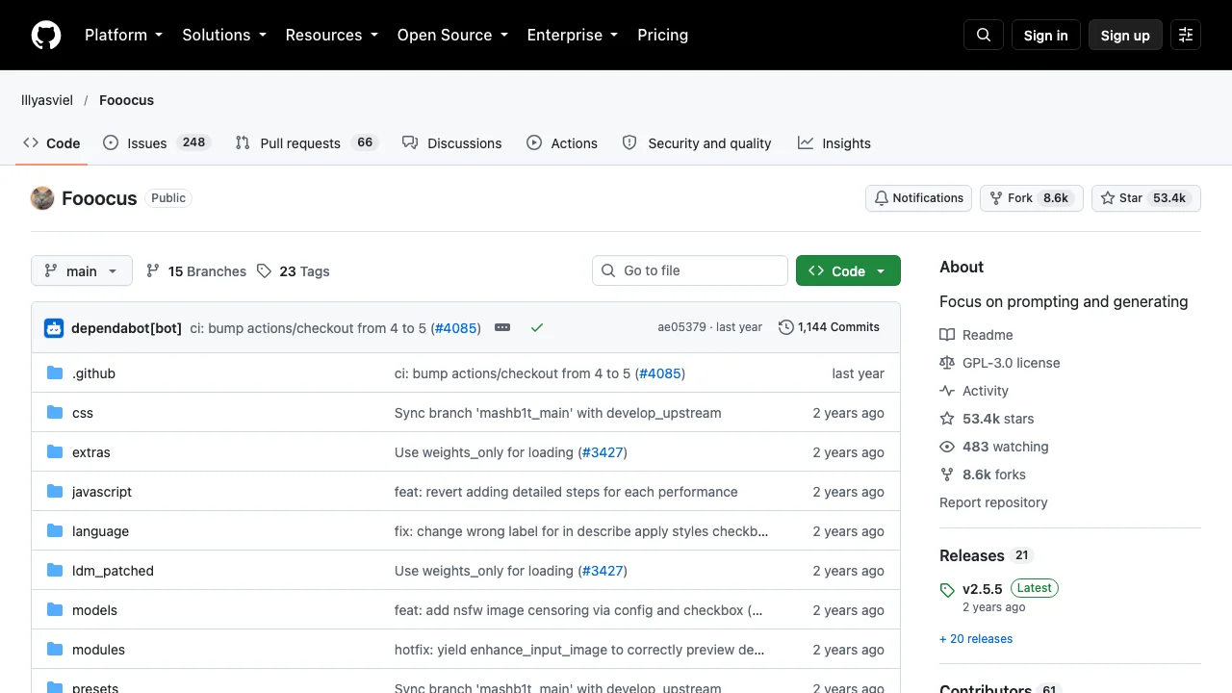Viewport: 1232px width, 693px height.
Task: Click the dependabot avatar icon
Action: point(54,328)
